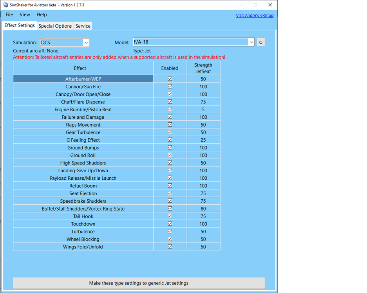
Task: Toggle Ground Bumps enabled checkbox
Action: [x=170, y=147]
